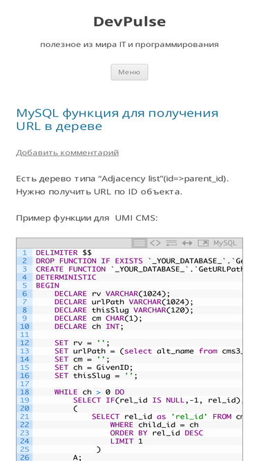Click paragraph text Пример функции для UMI CMS
This screenshot has height=461, width=259.
pyautogui.click(x=87, y=218)
